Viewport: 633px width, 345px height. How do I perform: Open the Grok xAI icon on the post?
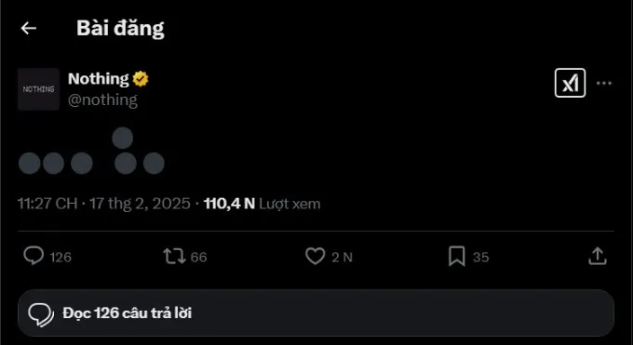[x=570, y=83]
